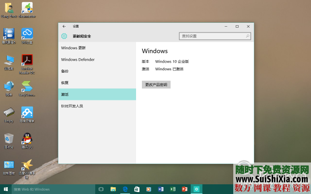The image size is (311, 194).
Task: Click the Windows heading in the right pane
Action: pyautogui.click(x=155, y=51)
